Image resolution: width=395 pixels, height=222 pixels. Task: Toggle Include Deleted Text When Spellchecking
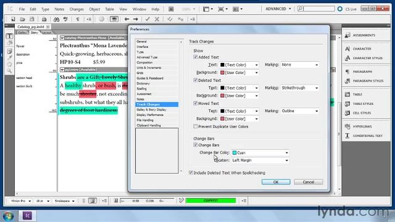(191, 173)
